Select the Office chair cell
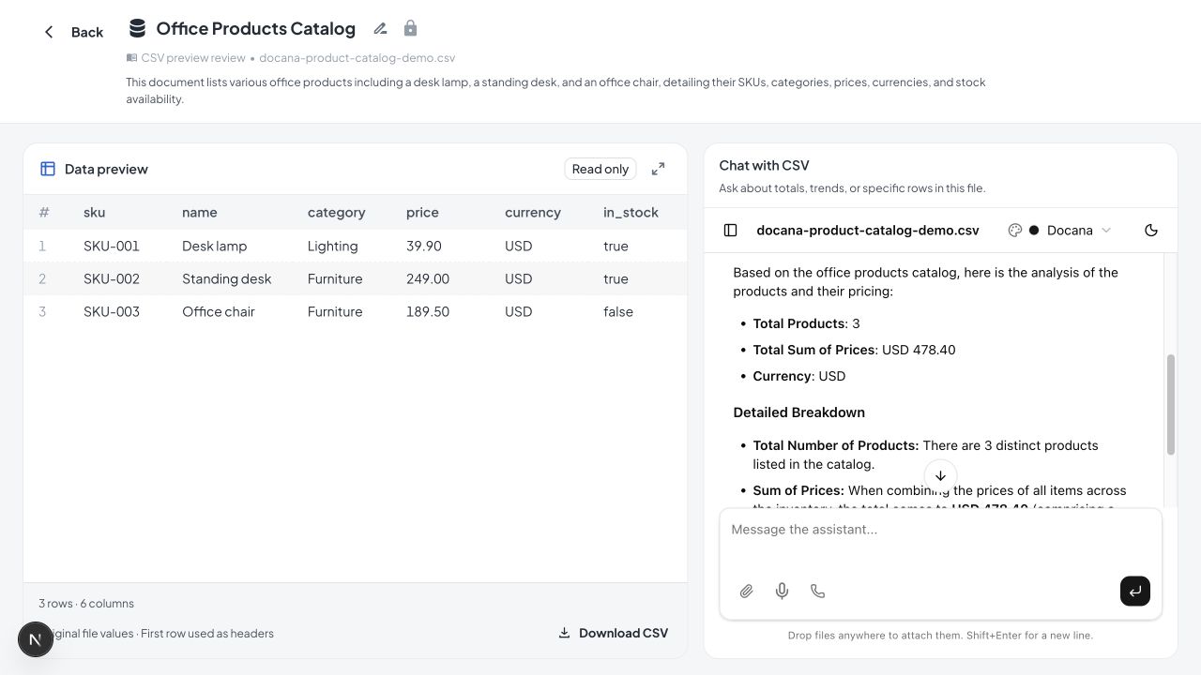The width and height of the screenshot is (1201, 675). click(219, 311)
